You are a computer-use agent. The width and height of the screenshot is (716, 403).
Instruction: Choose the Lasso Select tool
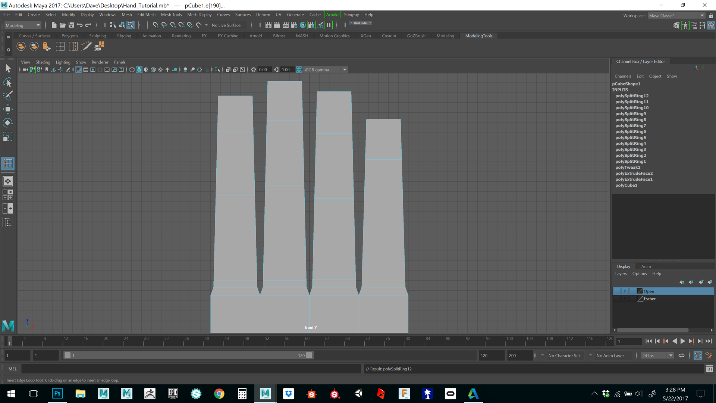[8, 82]
